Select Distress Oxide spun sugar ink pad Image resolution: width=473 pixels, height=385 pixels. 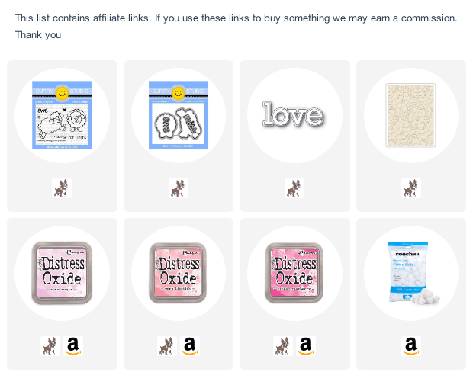(62, 273)
